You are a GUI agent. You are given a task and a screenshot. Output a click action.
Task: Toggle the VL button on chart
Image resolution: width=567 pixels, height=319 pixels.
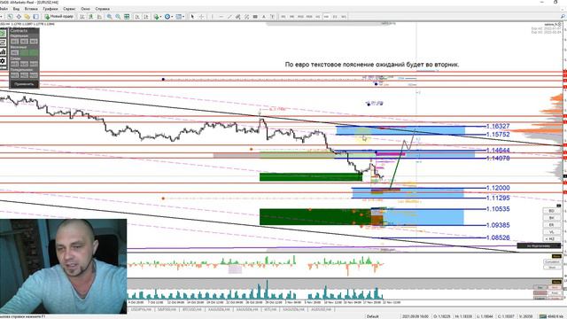point(551,232)
